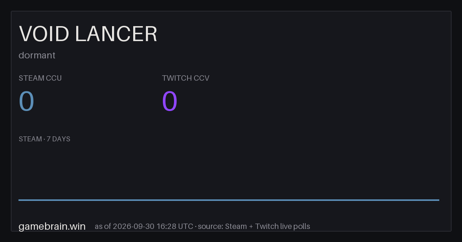Select the purple Twitch CCV zero value
This screenshot has width=462, height=242.
(x=170, y=101)
